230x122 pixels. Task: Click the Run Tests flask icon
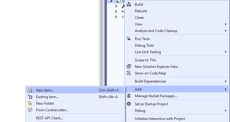(x=129, y=39)
